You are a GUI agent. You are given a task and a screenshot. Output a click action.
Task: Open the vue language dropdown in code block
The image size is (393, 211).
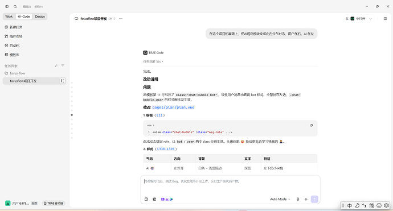[x=150, y=125]
